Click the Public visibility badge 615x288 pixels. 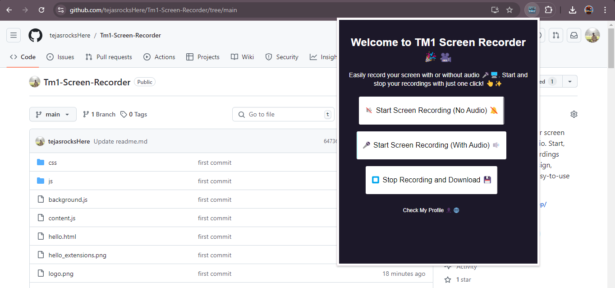(x=145, y=82)
